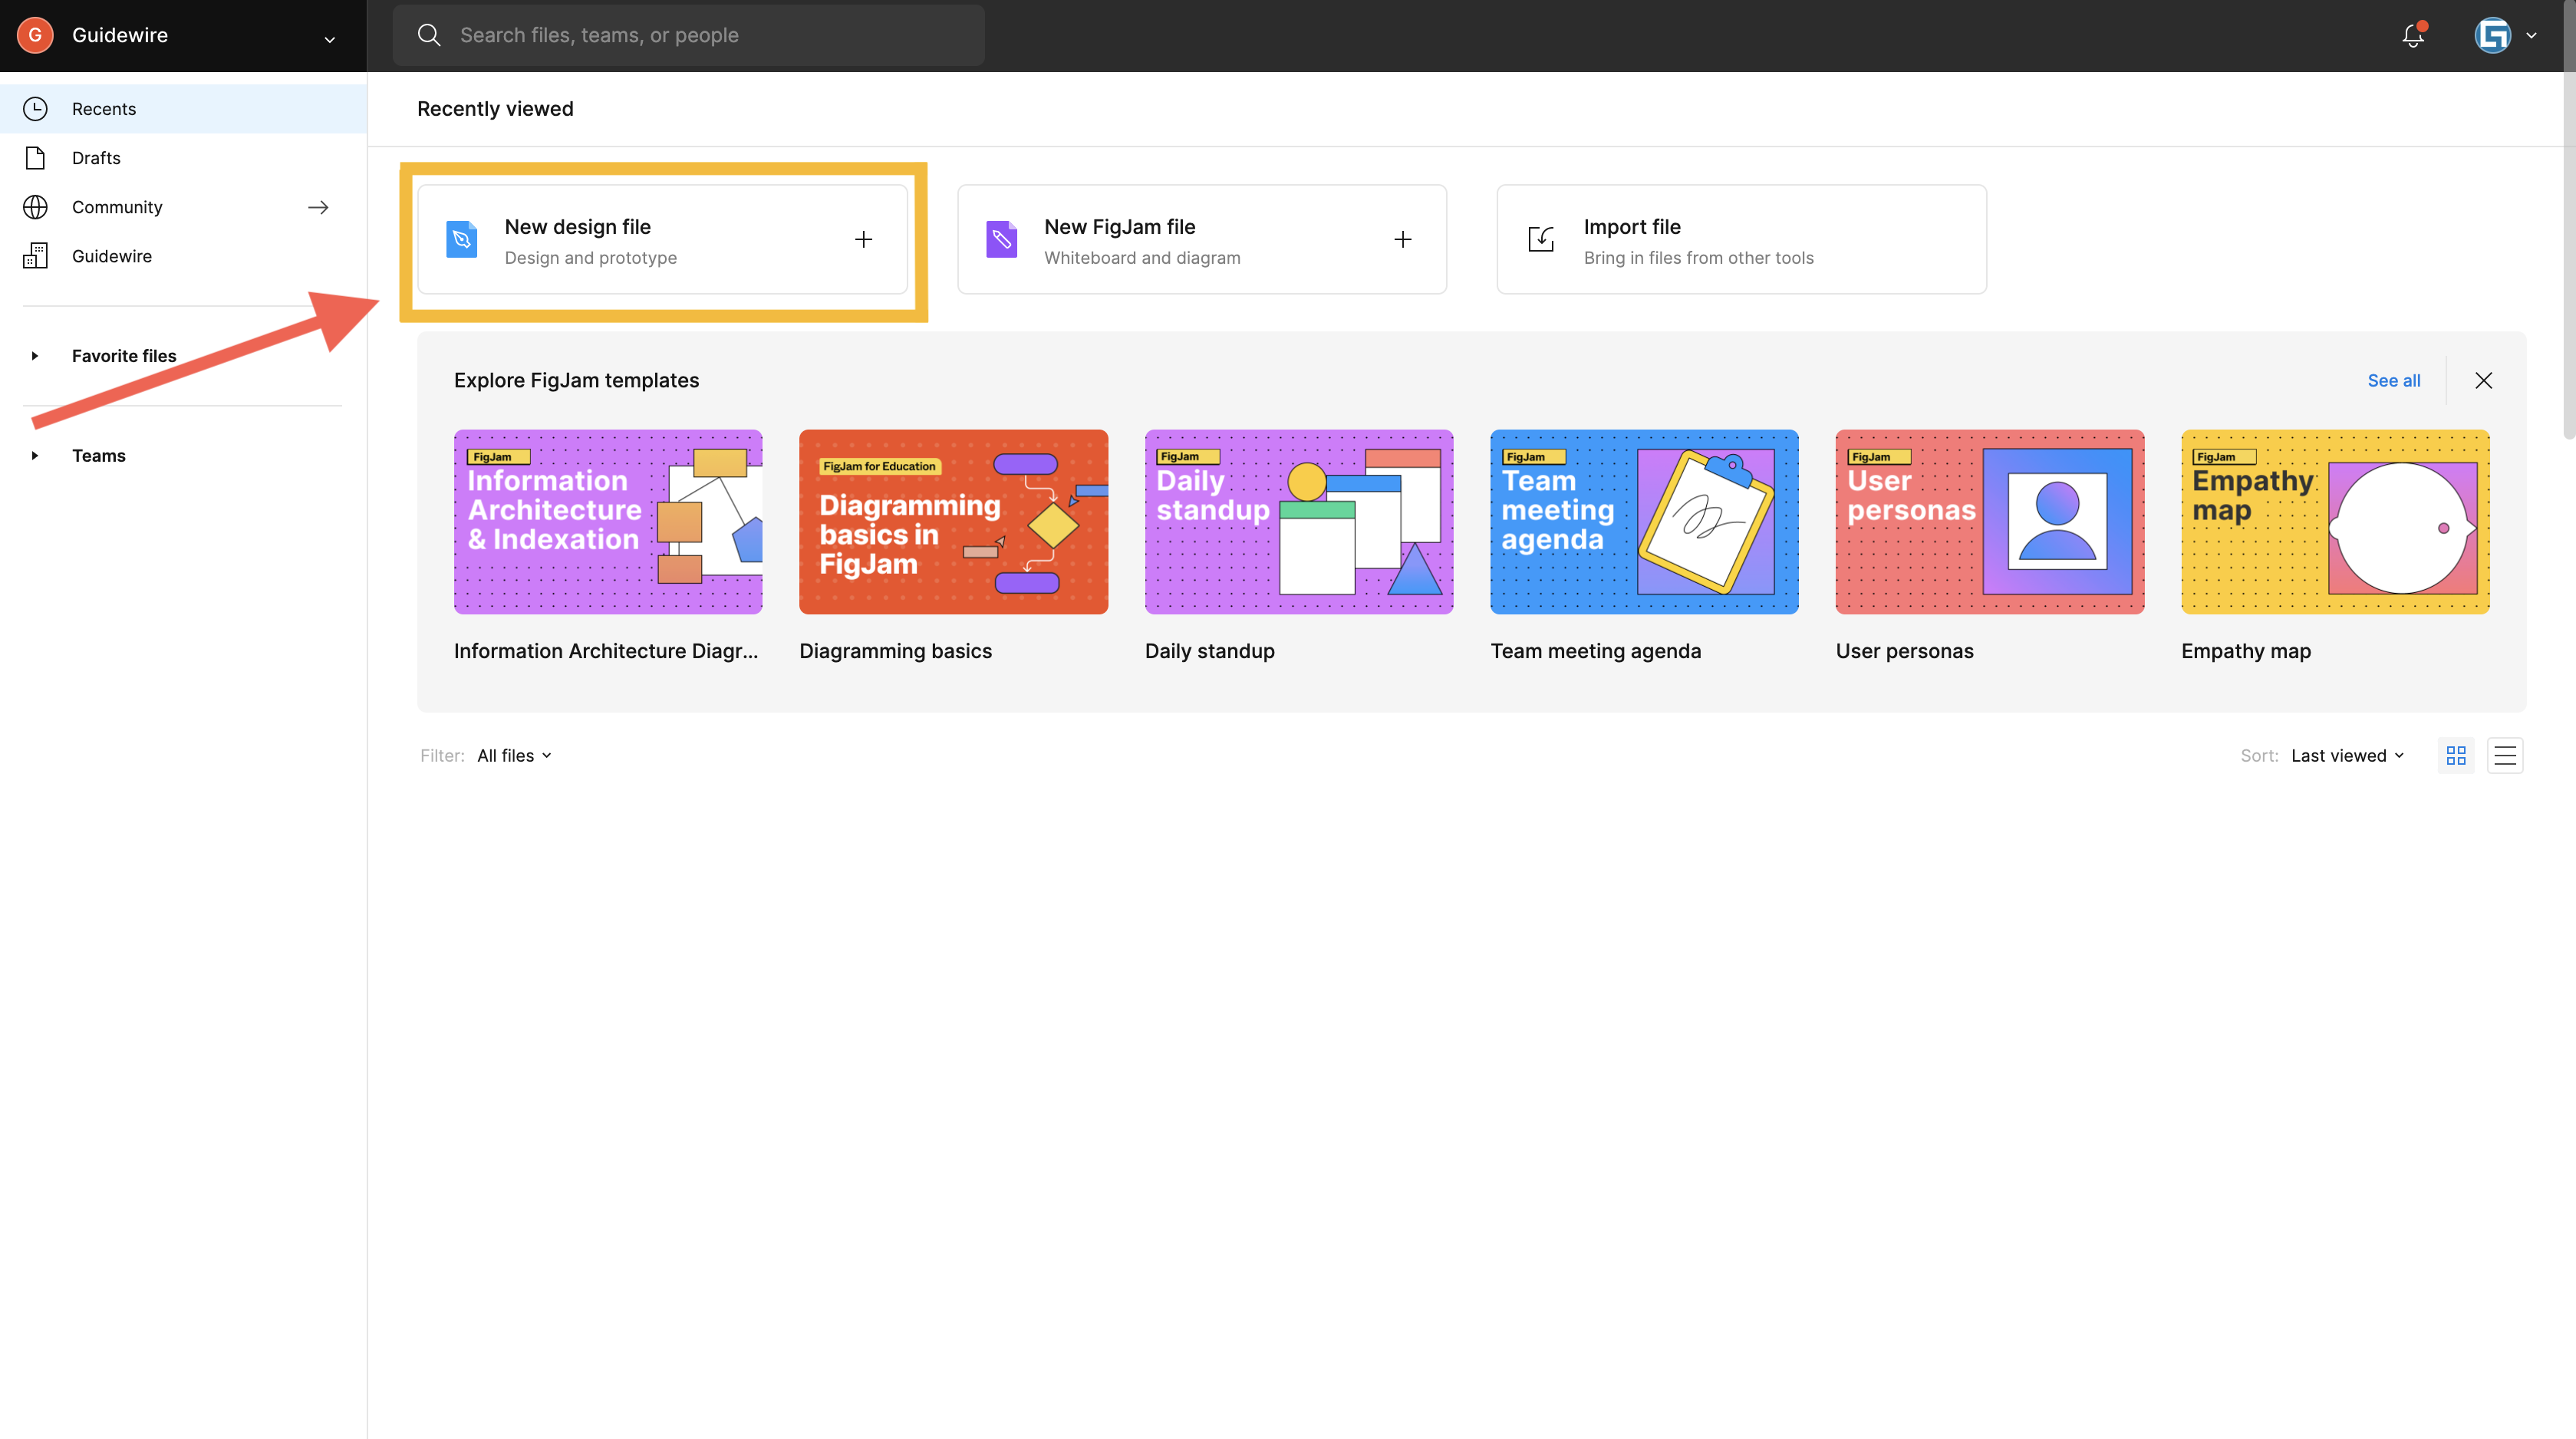Click the Guidewire organization building icon
The width and height of the screenshot is (2576, 1439).
click(x=35, y=256)
